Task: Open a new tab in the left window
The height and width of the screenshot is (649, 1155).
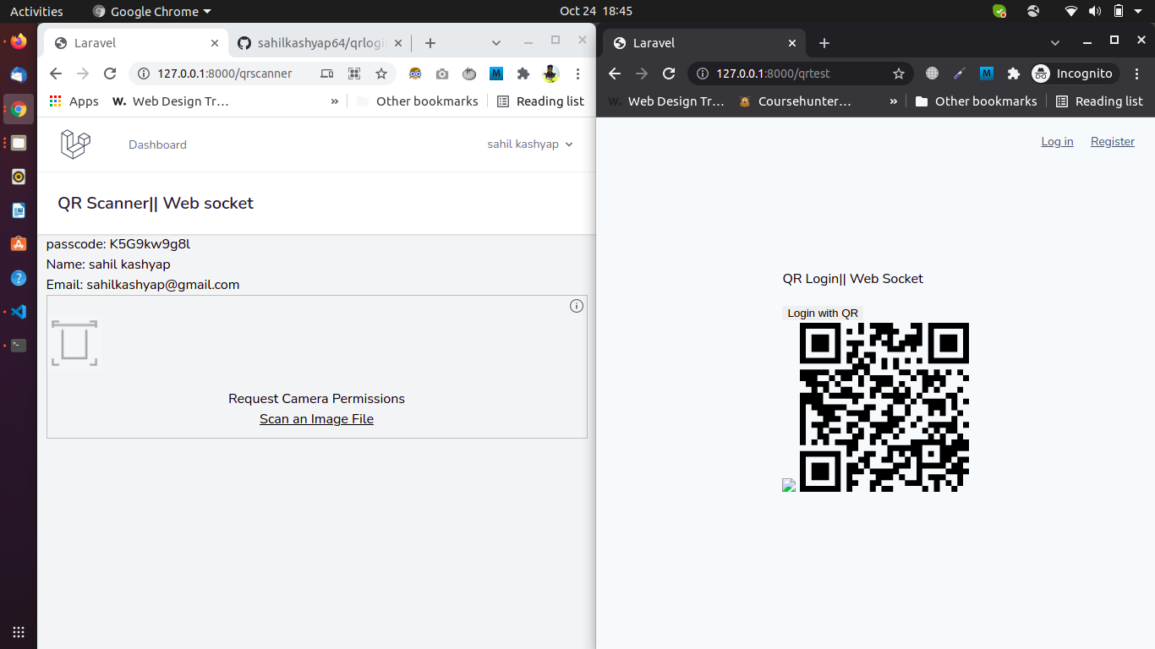Action: point(430,43)
